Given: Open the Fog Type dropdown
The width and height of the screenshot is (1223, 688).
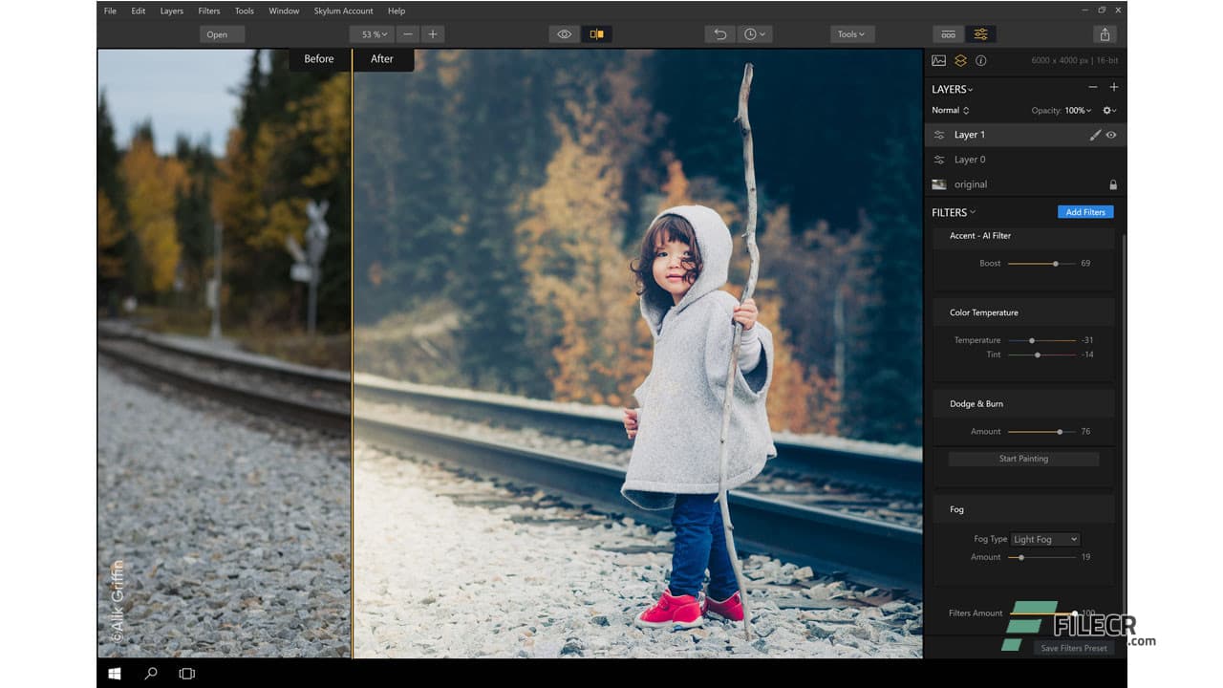Looking at the screenshot, I should [x=1044, y=539].
